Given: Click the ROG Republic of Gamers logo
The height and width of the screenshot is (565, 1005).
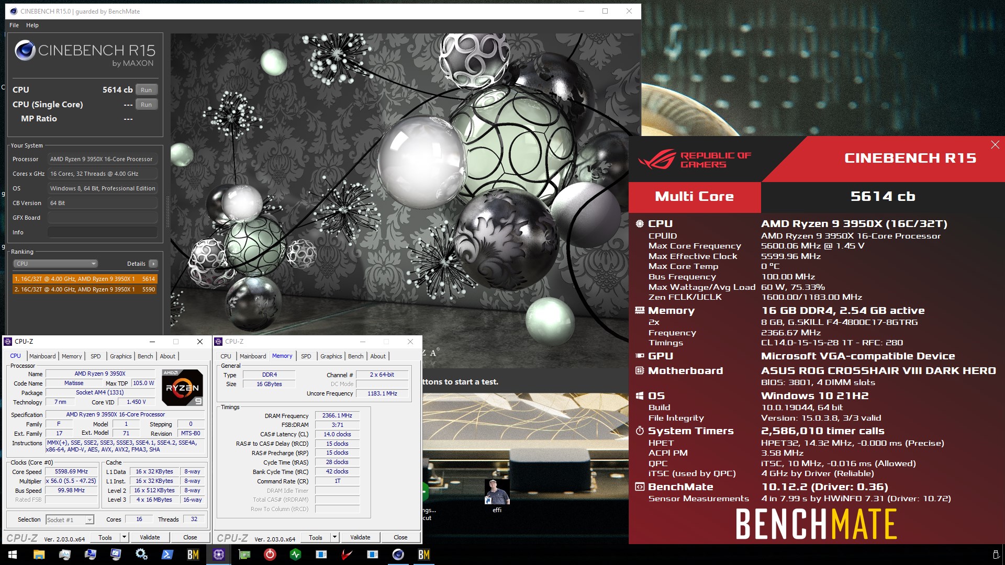Looking at the screenshot, I should (694, 160).
